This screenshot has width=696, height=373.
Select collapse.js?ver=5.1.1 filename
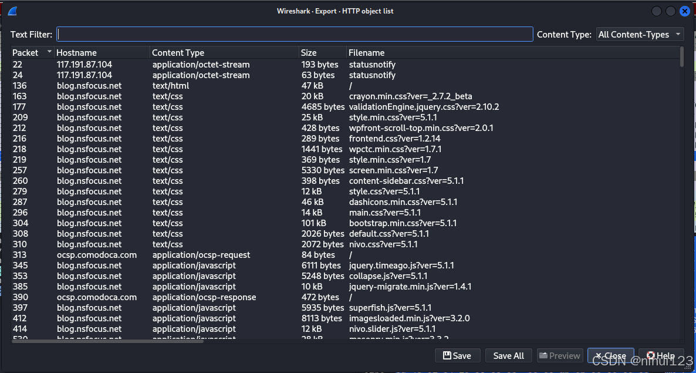click(x=388, y=276)
